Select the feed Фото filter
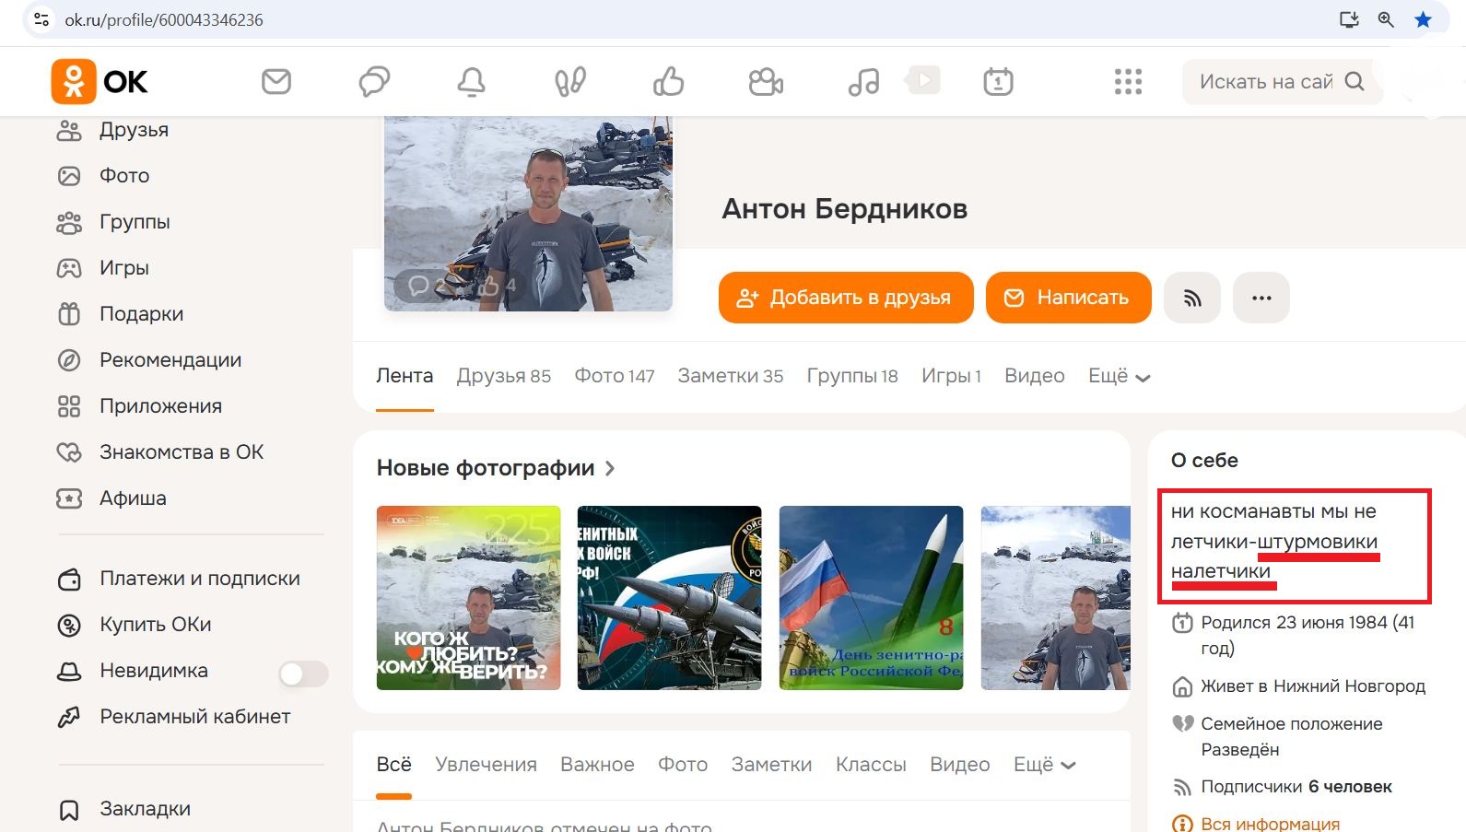Viewport: 1466px width, 832px height. [x=683, y=765]
